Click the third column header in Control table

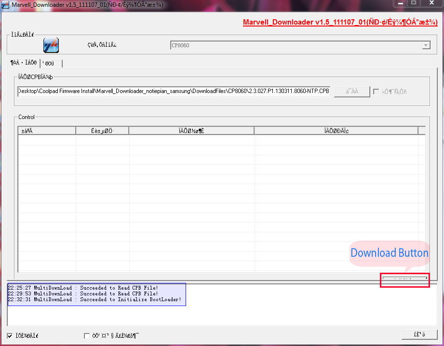click(x=191, y=131)
